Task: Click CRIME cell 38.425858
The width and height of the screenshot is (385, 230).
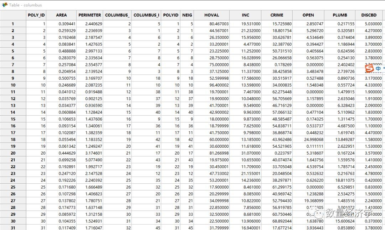Action: (x=277, y=71)
